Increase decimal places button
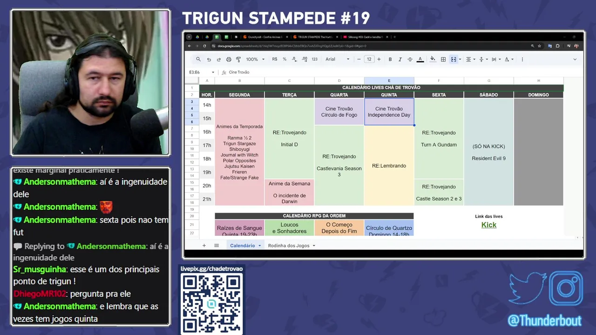 pyautogui.click(x=305, y=59)
